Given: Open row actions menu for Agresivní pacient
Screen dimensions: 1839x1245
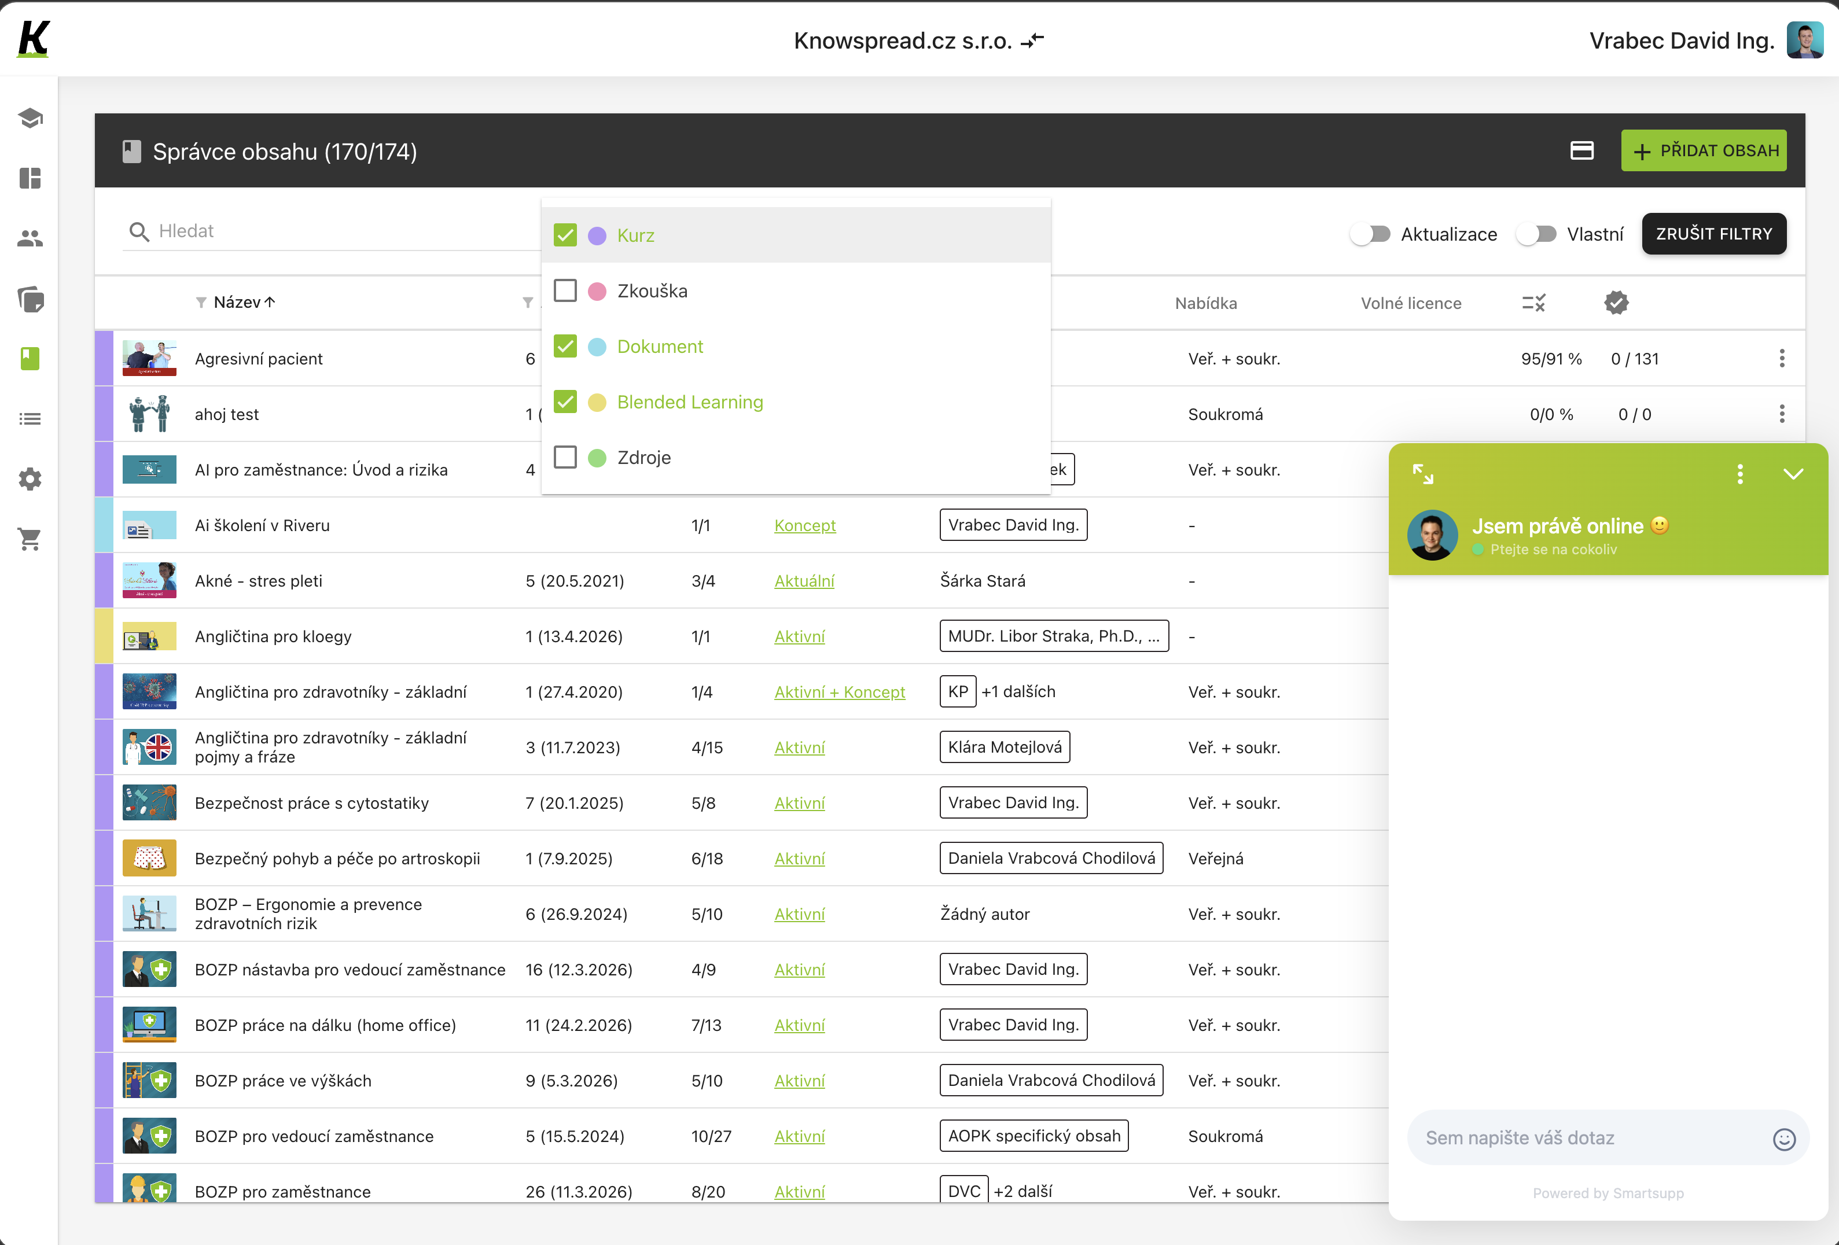Looking at the screenshot, I should [1782, 358].
